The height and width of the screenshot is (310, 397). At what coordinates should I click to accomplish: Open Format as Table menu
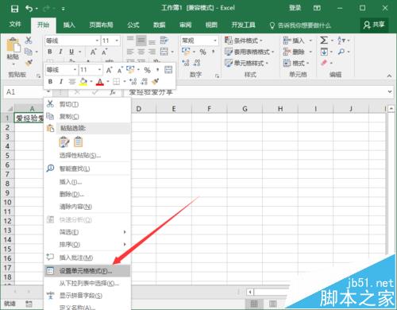249,52
